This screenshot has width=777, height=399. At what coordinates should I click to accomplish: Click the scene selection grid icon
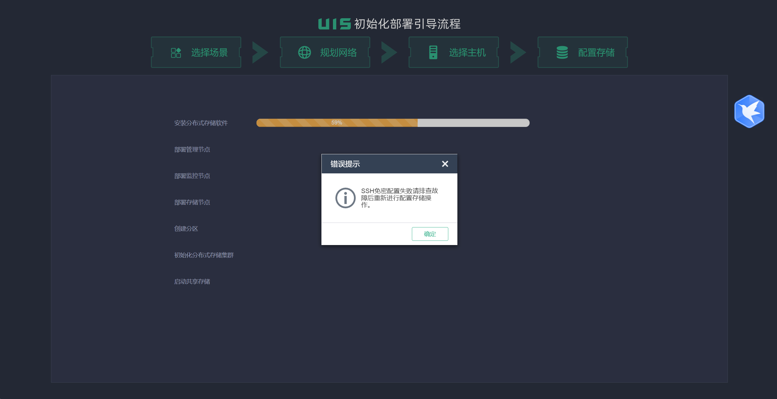point(176,53)
